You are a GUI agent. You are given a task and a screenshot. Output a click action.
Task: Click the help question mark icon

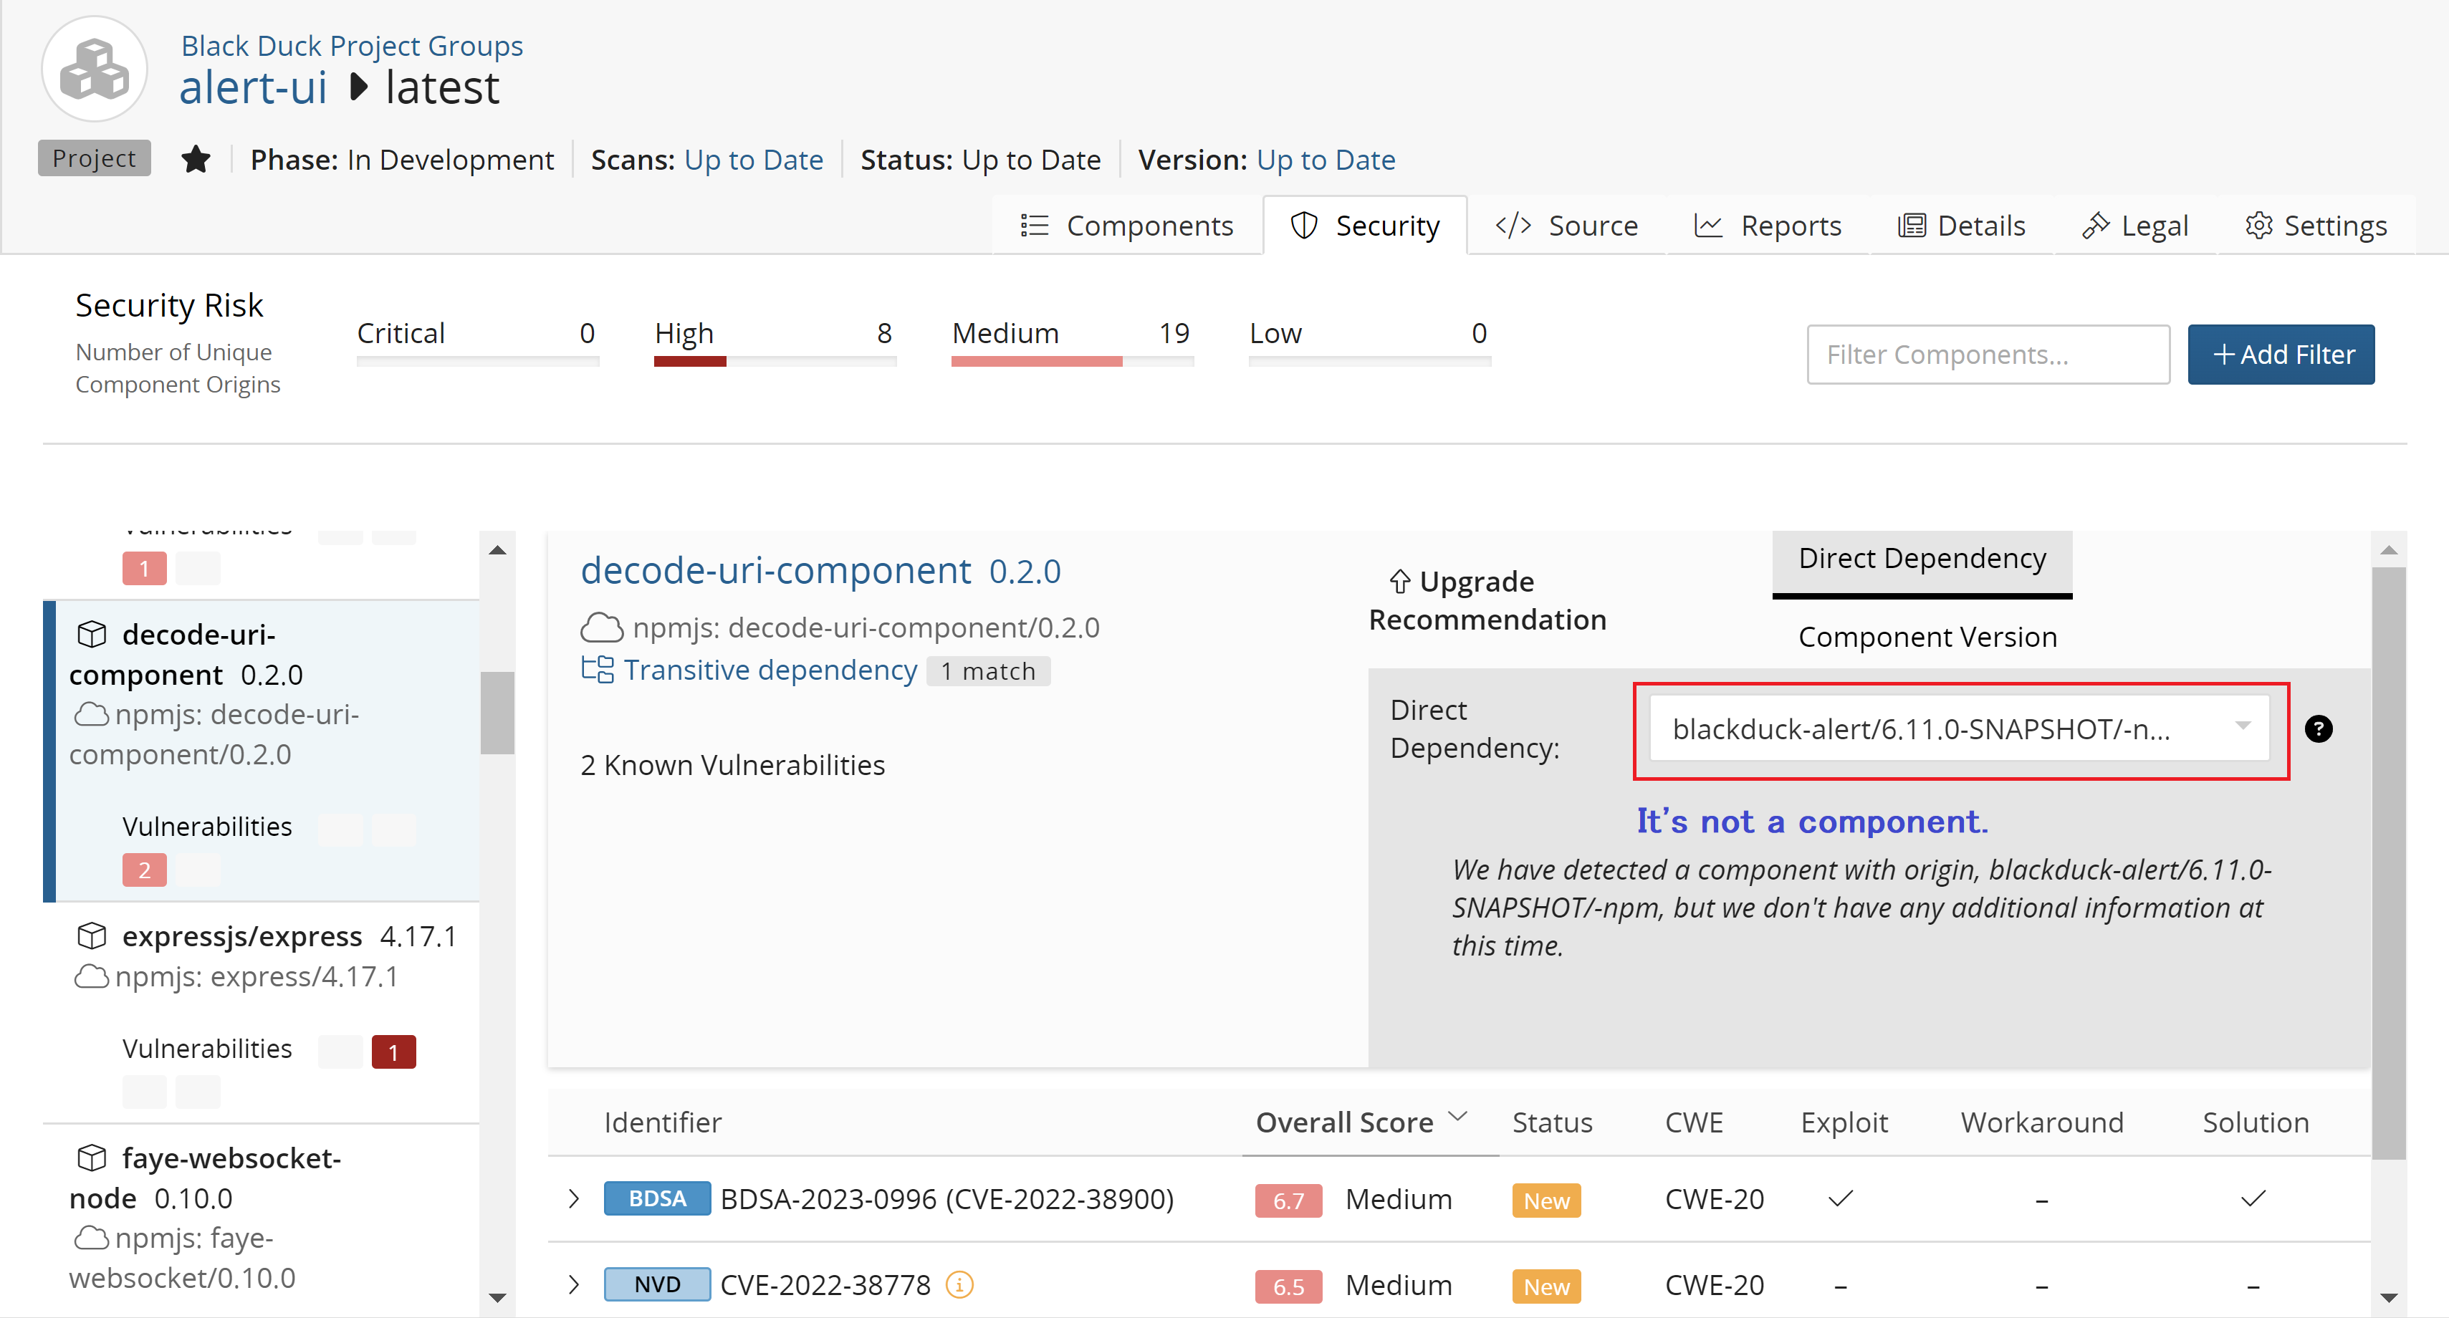point(2319,729)
